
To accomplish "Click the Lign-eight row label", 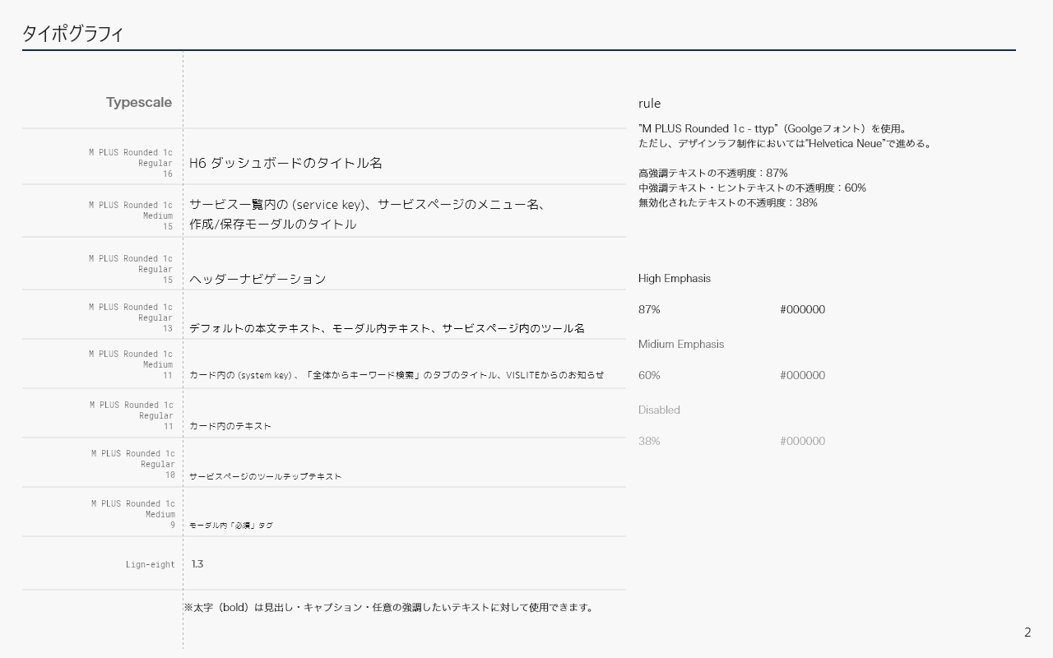I will pyautogui.click(x=150, y=564).
